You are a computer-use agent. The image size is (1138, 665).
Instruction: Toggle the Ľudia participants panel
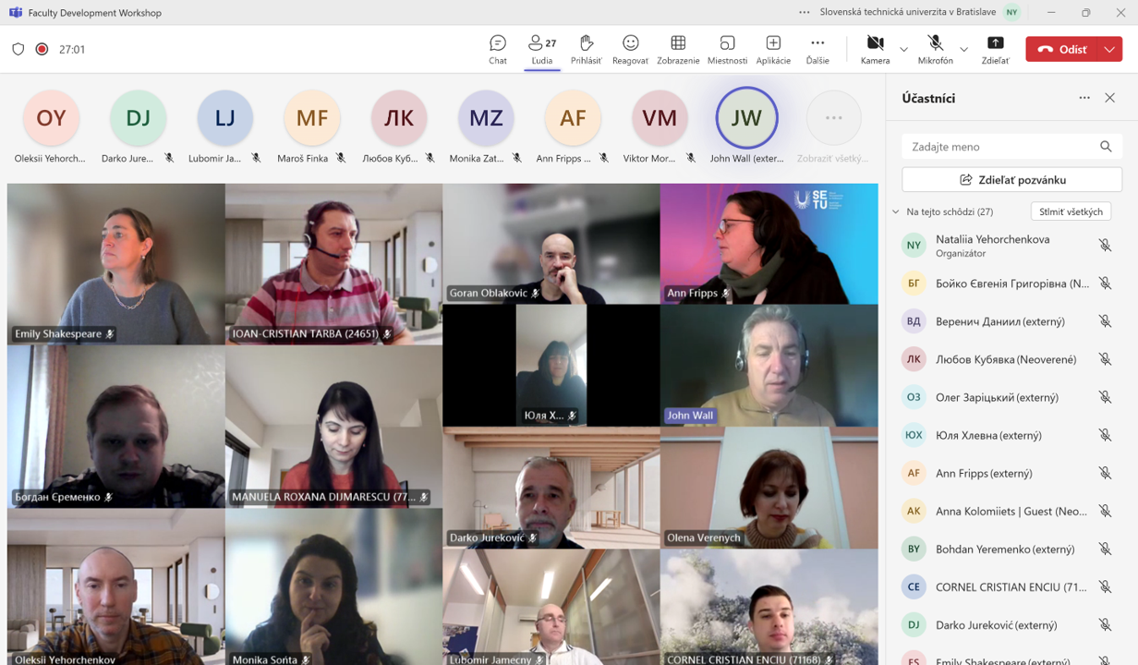542,49
